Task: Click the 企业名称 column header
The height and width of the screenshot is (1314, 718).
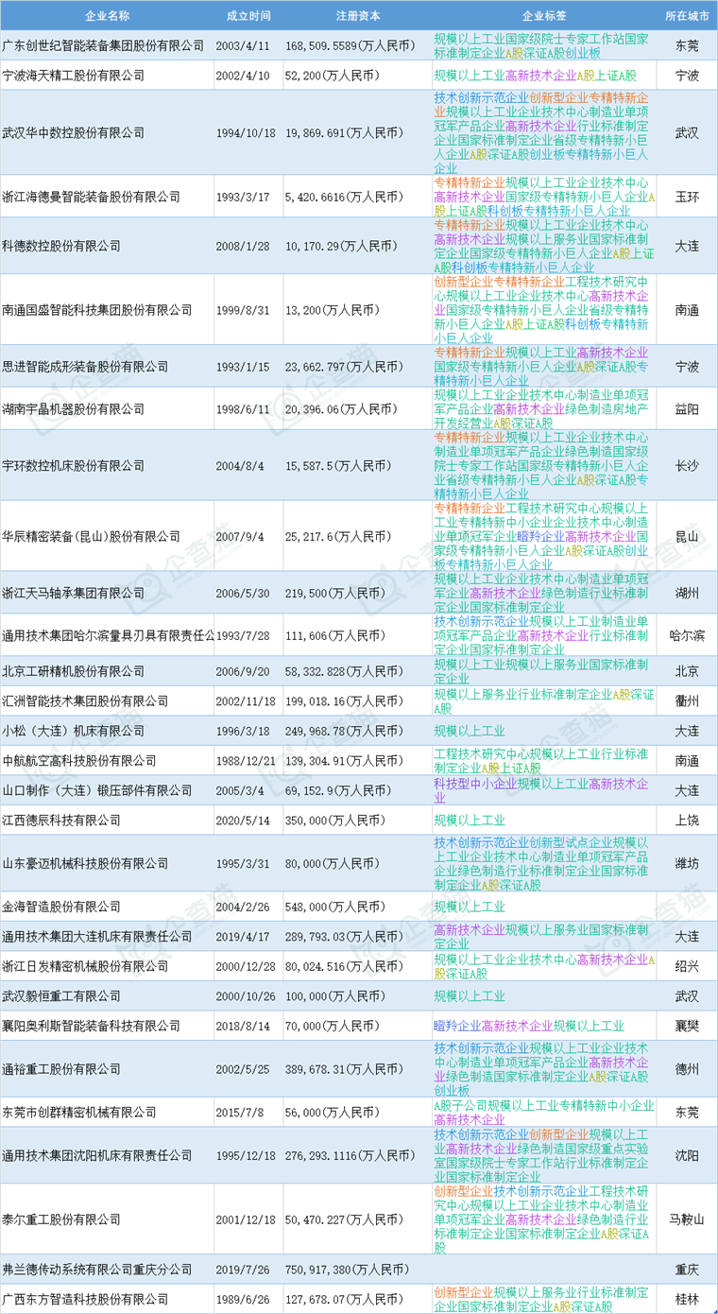Action: click(108, 16)
